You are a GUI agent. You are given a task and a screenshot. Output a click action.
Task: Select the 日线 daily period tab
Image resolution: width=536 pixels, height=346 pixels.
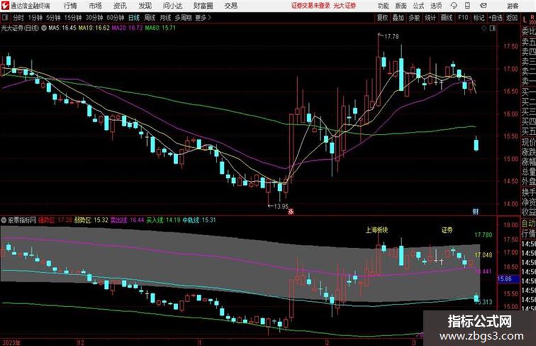click(x=134, y=18)
